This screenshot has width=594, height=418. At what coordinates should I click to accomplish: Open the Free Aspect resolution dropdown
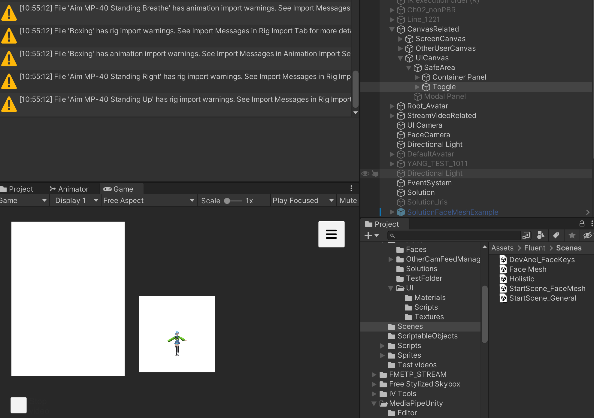[x=149, y=201]
